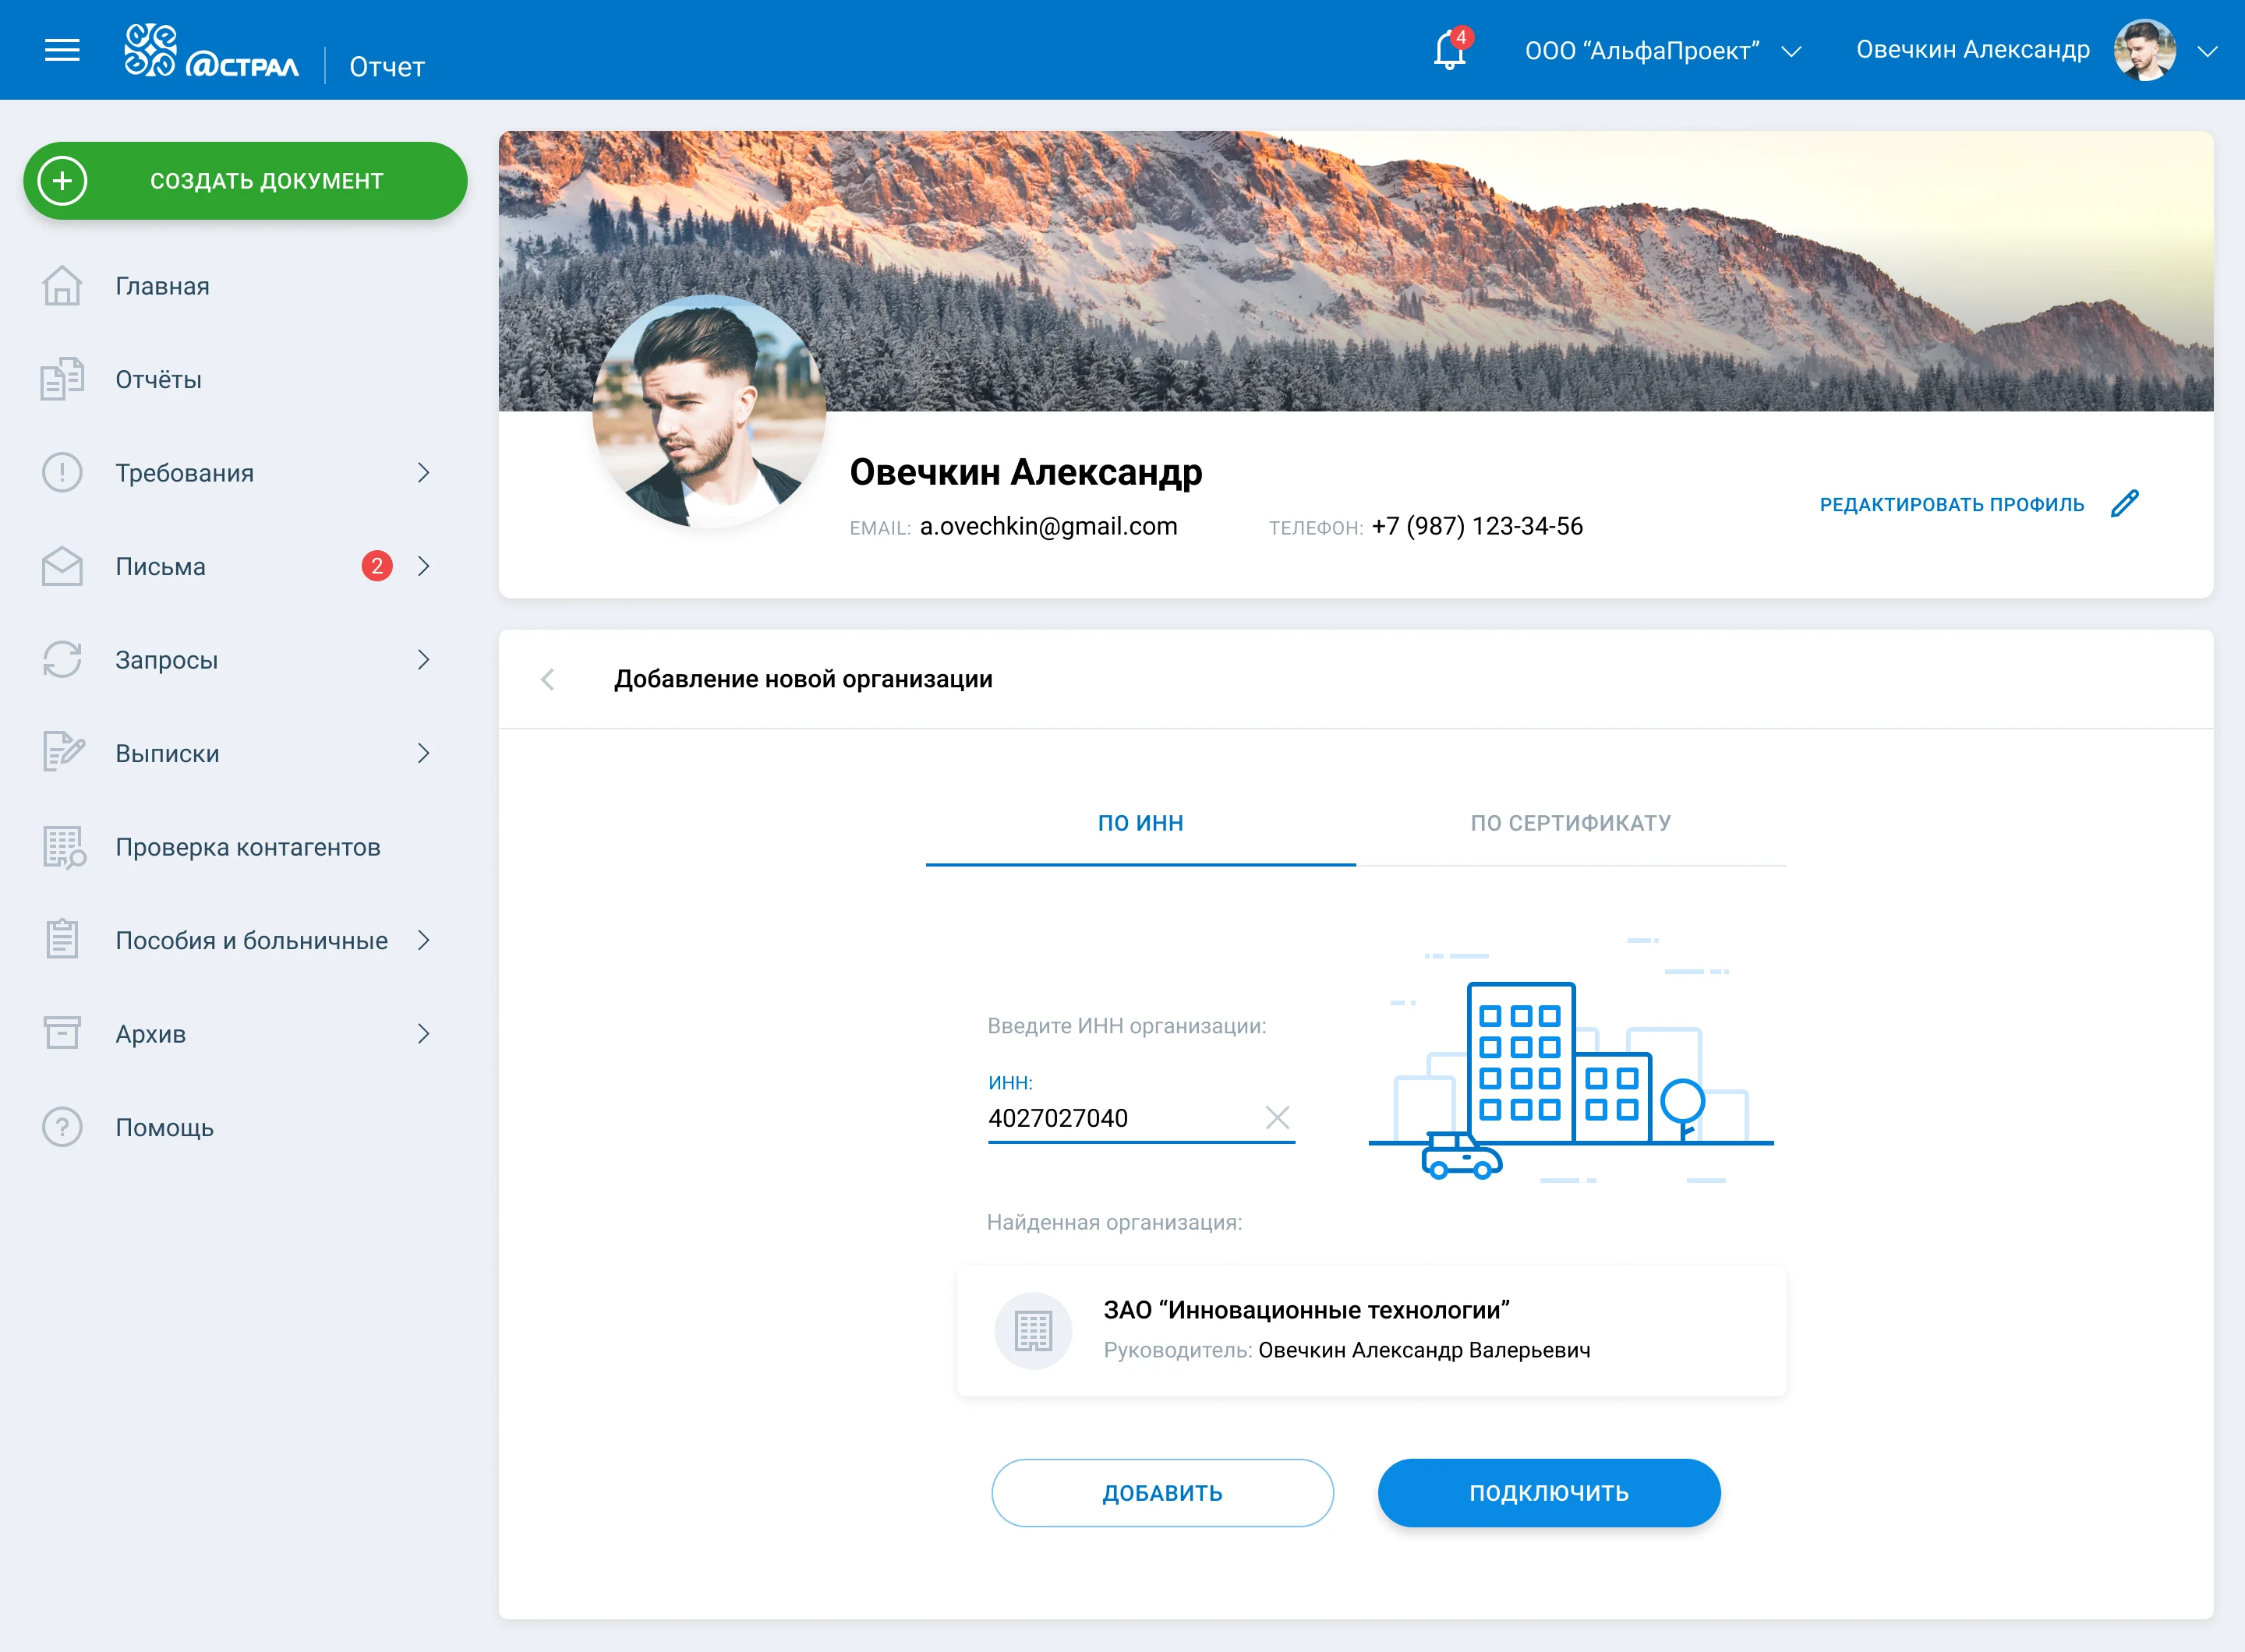Click the Отчёты documents icon
Image resolution: width=2245 pixels, height=1652 pixels.
click(x=62, y=379)
